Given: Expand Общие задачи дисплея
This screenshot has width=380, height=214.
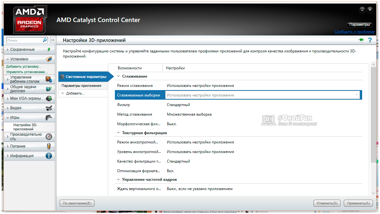Looking at the screenshot, I should pyautogui.click(x=8, y=89).
